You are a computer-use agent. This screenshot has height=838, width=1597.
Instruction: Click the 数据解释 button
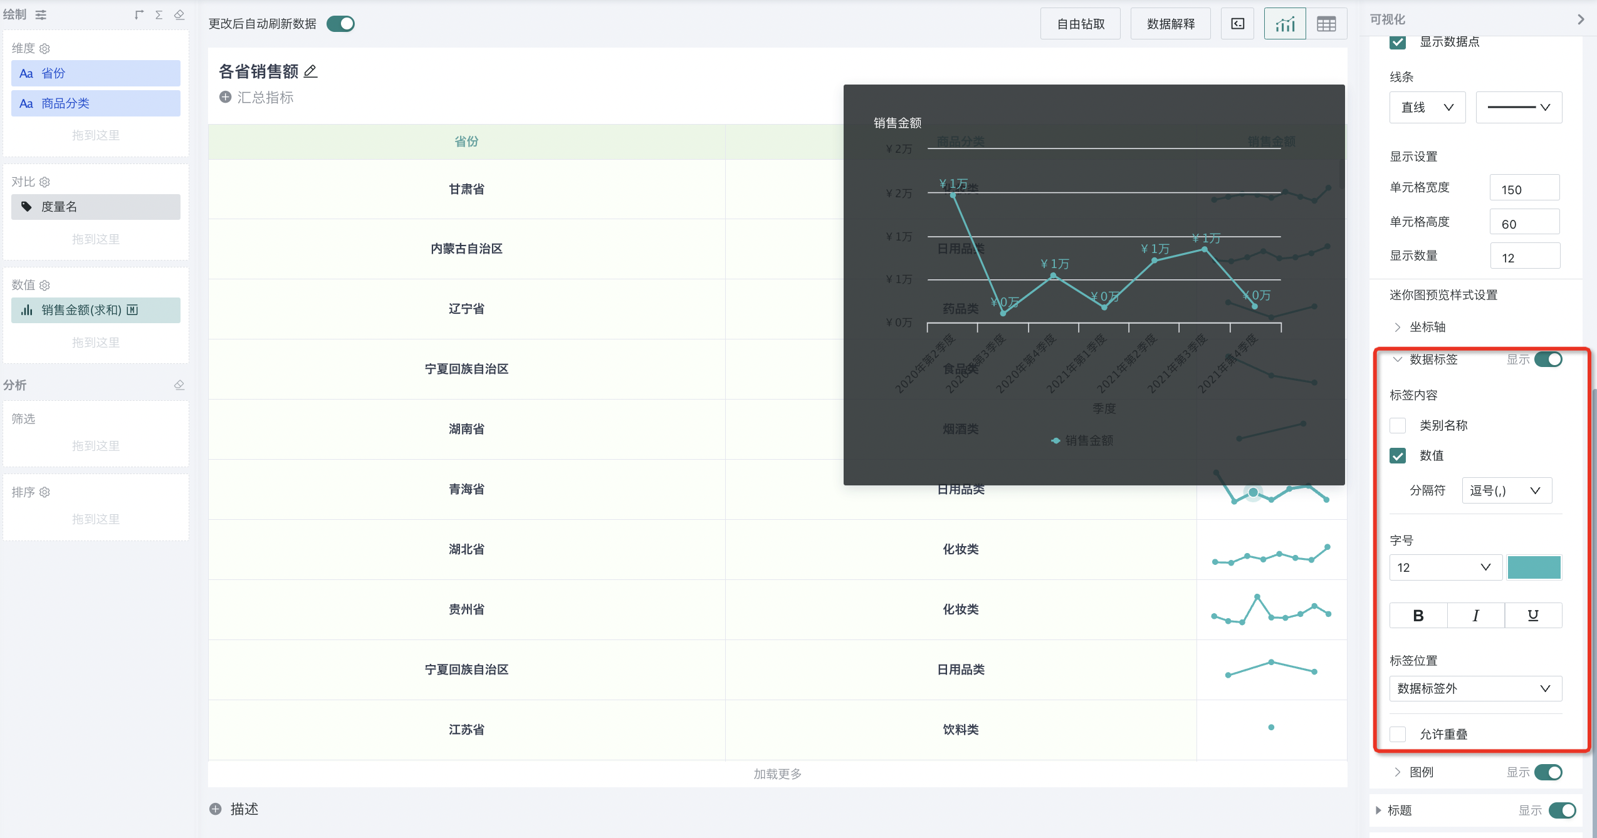pyautogui.click(x=1170, y=24)
